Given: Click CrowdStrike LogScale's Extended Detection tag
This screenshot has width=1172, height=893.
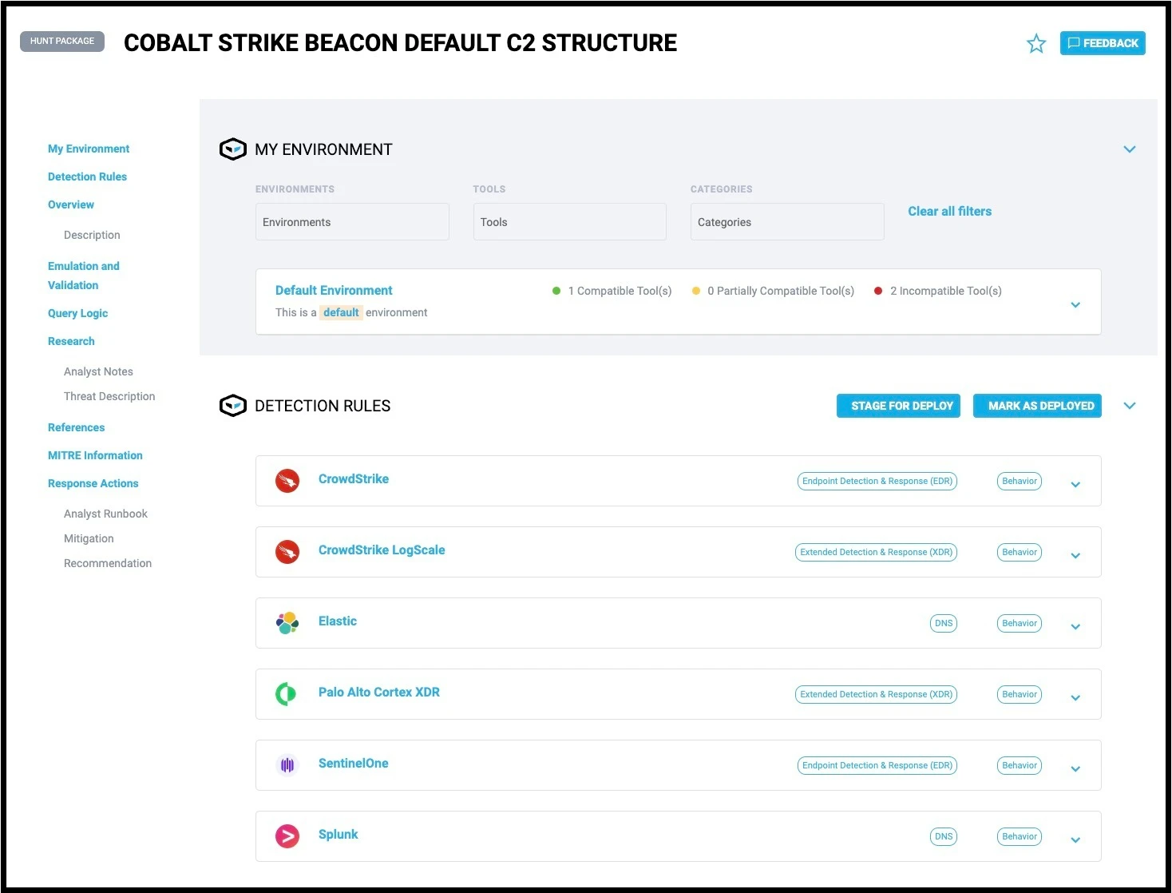Looking at the screenshot, I should pyautogui.click(x=876, y=552).
